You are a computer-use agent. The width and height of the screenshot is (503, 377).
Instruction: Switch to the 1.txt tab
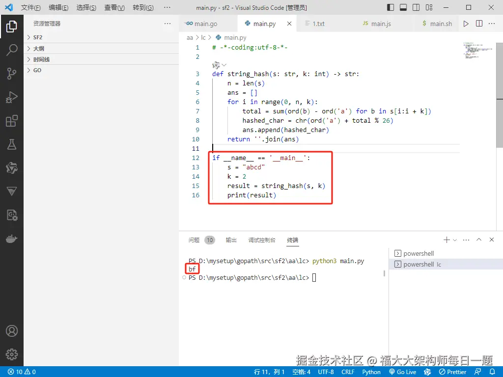(x=318, y=24)
